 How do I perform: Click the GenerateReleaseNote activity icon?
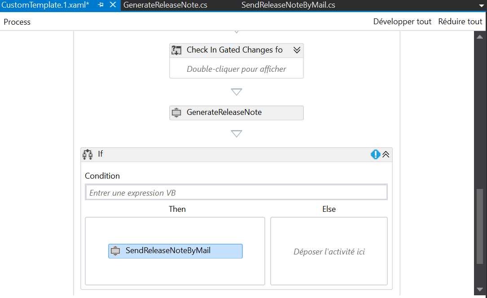pyautogui.click(x=176, y=112)
